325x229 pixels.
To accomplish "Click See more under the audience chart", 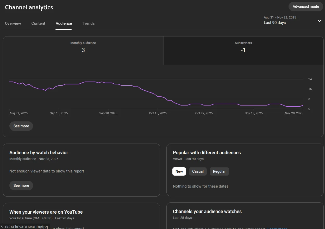I will pos(21,126).
